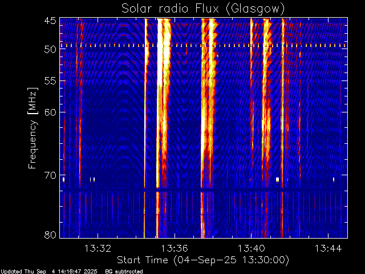Screen dimensions: 365x274
Task: Click the 13:44 time tick label
Action: point(328,248)
